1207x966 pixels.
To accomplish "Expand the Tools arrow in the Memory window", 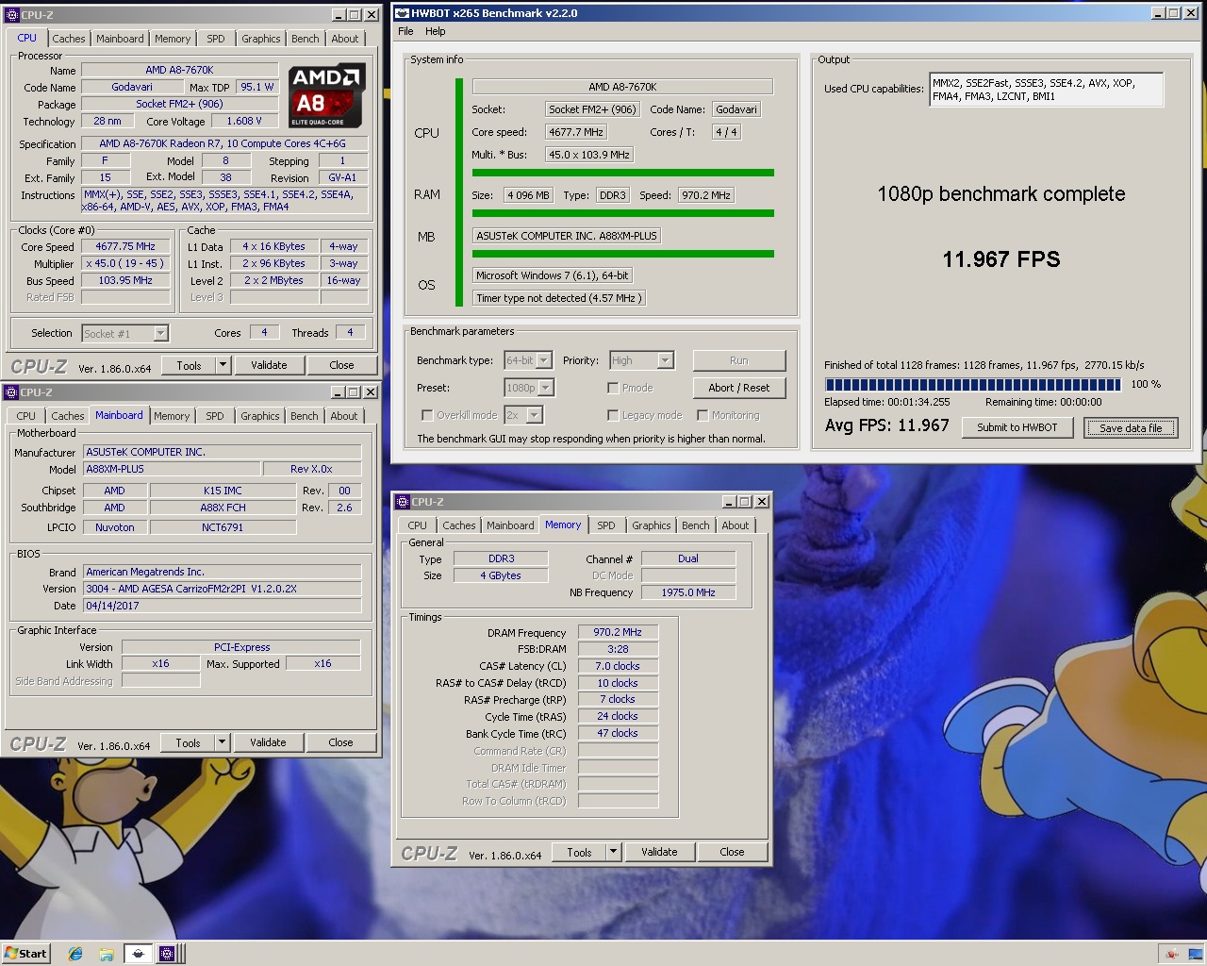I will (x=613, y=852).
